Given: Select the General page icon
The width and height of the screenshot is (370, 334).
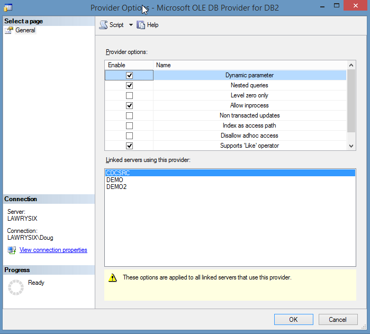Looking at the screenshot, I should pyautogui.click(x=9, y=31).
